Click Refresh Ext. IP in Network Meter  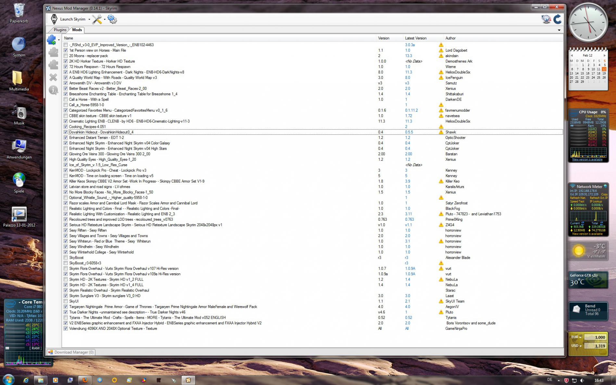pyautogui.click(x=598, y=198)
